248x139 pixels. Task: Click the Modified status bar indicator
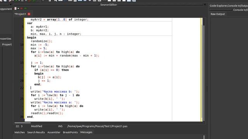coord(36,126)
